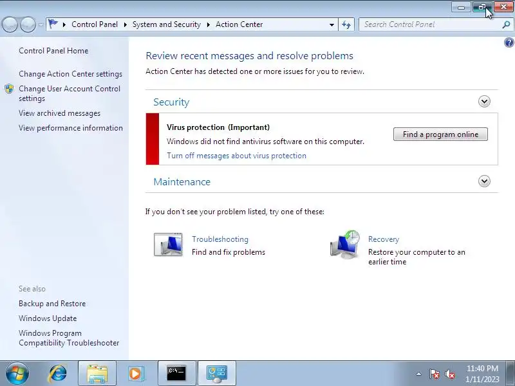This screenshot has width=515, height=386.
Task: Click the search magnifier icon
Action: tap(506, 24)
